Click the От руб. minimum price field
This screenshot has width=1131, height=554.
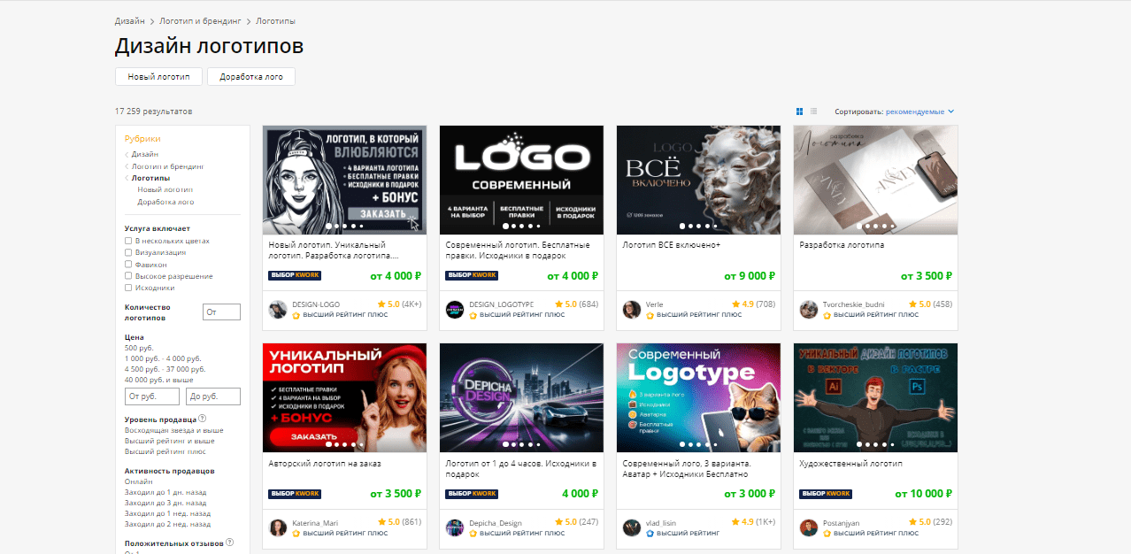tap(151, 396)
